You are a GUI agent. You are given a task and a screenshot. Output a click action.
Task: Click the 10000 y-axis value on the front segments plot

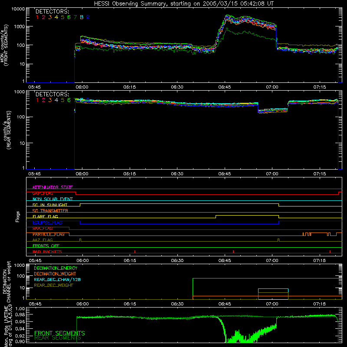coord(18,9)
